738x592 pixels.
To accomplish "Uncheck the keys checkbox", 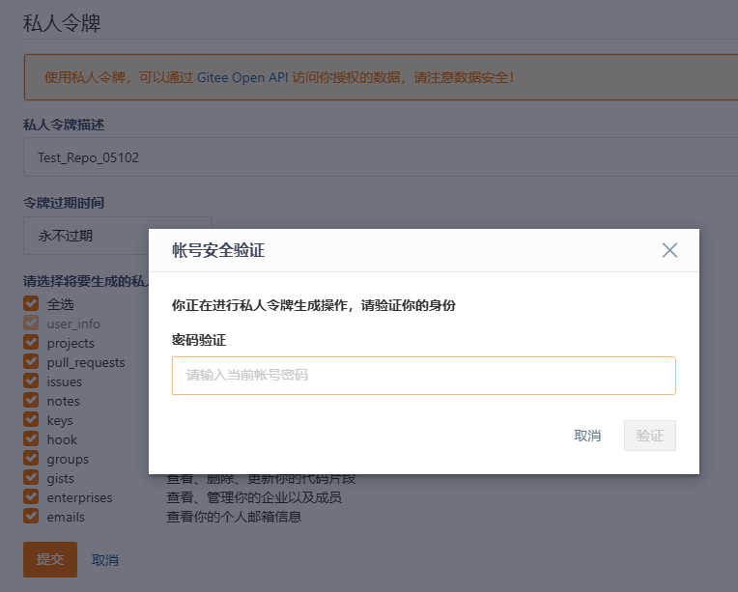I will [x=31, y=420].
